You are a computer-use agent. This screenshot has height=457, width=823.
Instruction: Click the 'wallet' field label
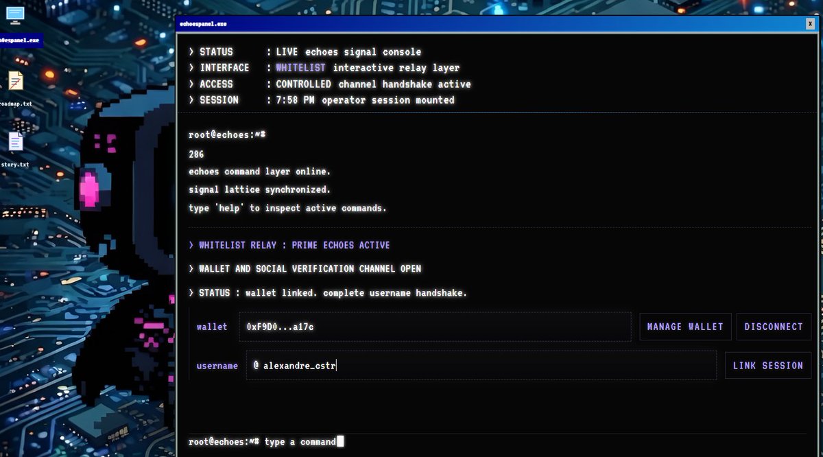212,327
